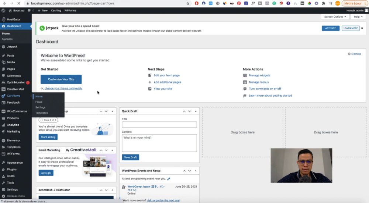This screenshot has width=369, height=203.
Task: Open Manage widgets link
Action: (259, 75)
